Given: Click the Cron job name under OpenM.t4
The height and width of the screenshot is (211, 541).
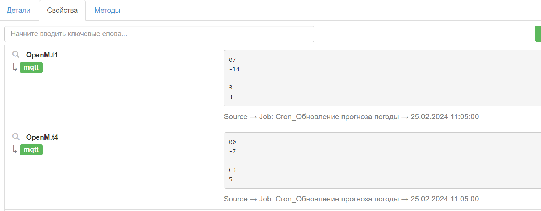Looking at the screenshot, I should (337, 199).
